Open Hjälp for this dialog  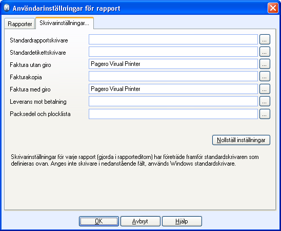(182, 221)
